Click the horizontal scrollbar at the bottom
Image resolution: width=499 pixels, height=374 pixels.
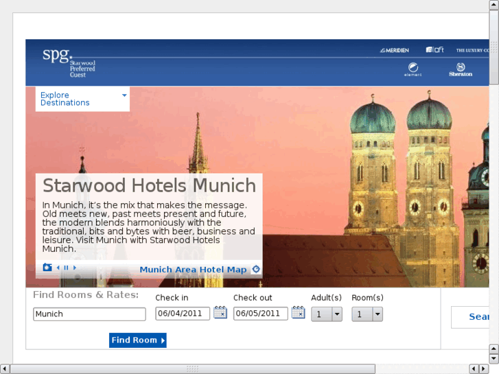[192, 369]
